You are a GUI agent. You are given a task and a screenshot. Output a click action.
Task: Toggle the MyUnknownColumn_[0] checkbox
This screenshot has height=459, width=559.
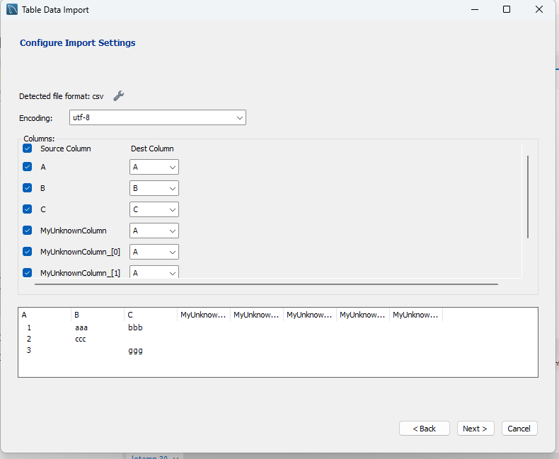click(x=27, y=252)
